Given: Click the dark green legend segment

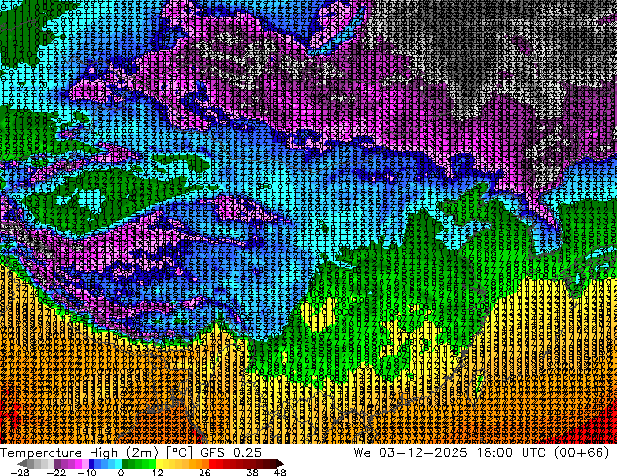Looking at the screenshot, I should click(x=126, y=463).
